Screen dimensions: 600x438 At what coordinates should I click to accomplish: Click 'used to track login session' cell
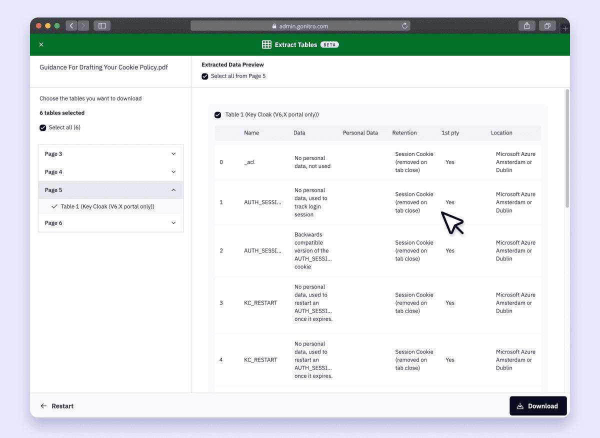pos(311,202)
